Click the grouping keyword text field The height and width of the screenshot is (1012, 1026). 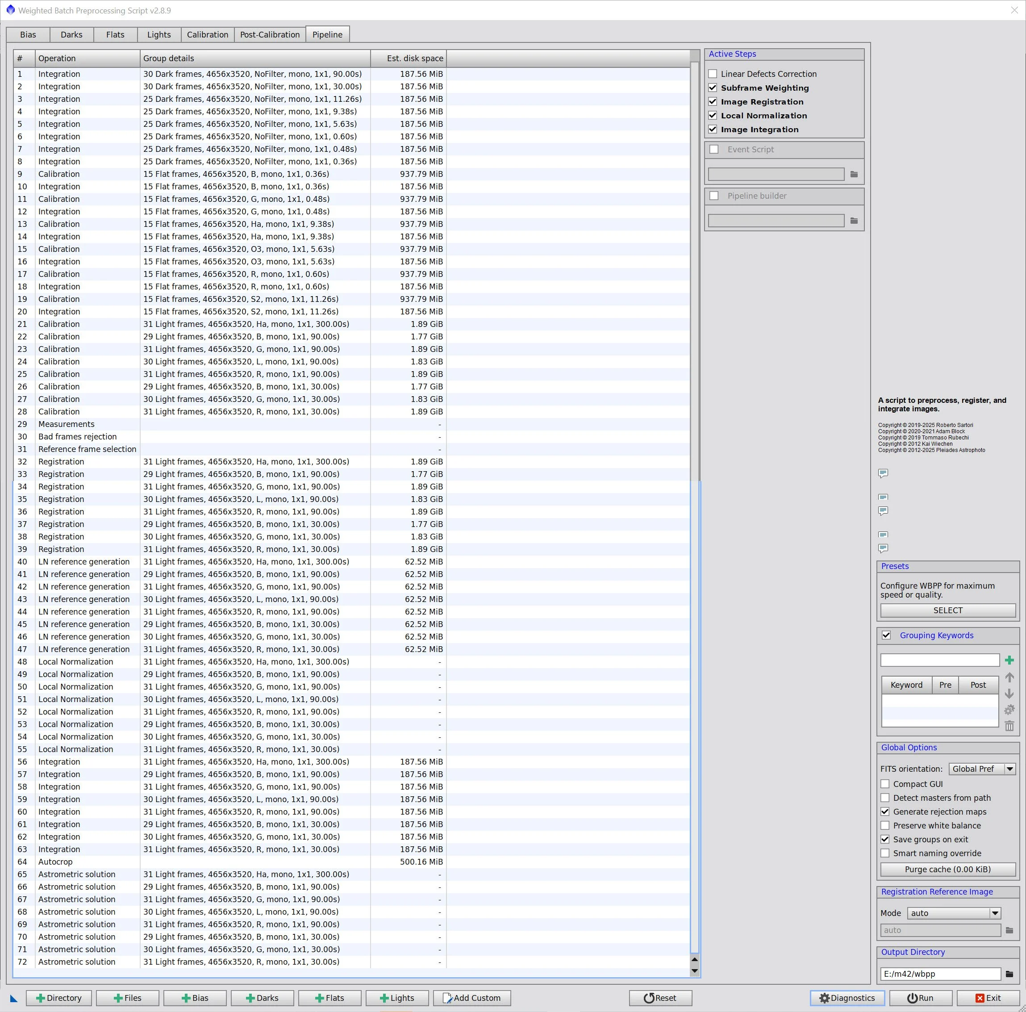click(x=939, y=660)
